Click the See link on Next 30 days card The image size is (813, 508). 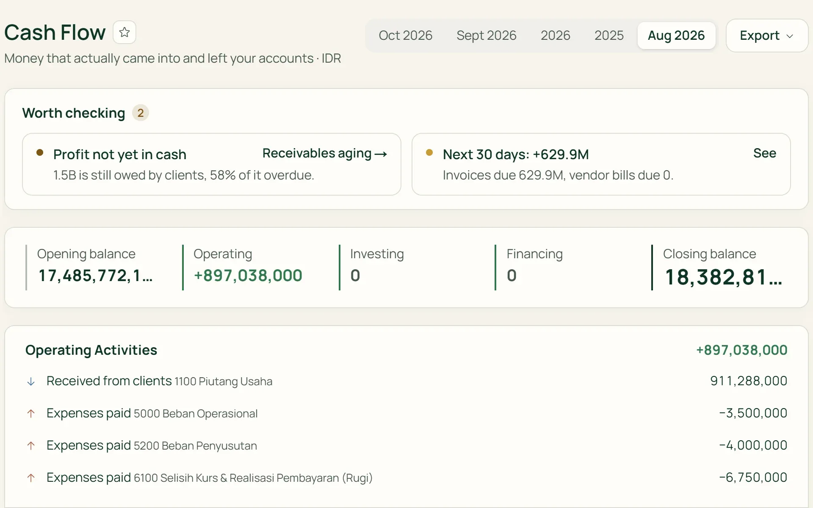tap(764, 153)
